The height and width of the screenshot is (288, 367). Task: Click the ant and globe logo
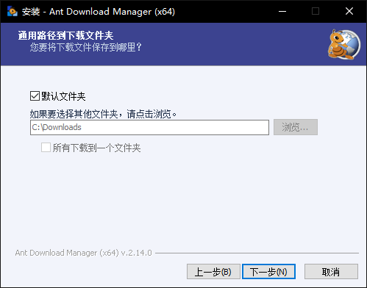coord(344,44)
